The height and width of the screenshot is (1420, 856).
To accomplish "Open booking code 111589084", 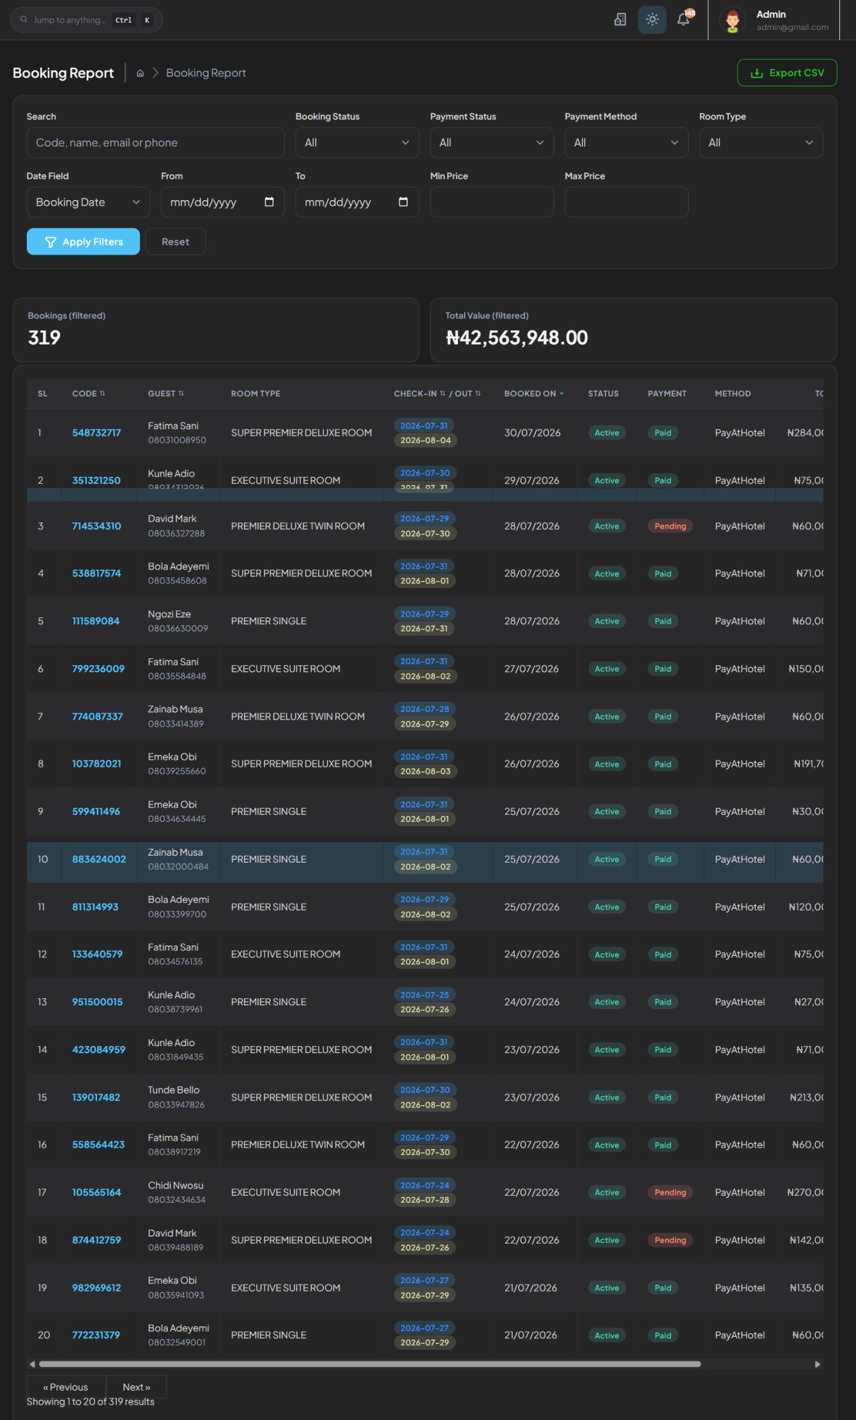I will (96, 621).
